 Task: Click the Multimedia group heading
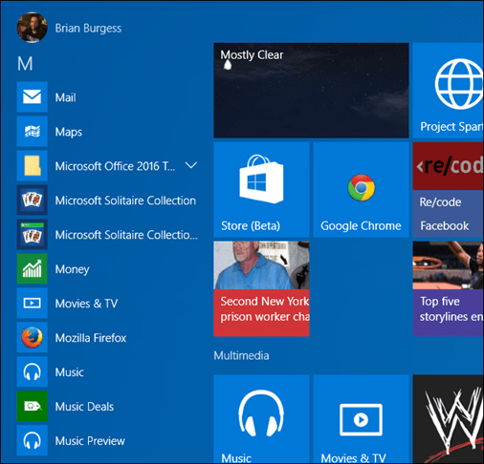tap(241, 355)
